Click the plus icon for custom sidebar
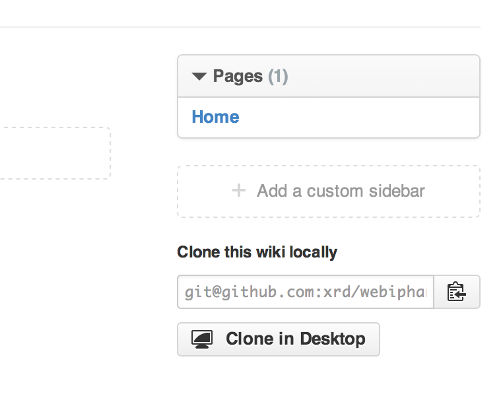Screen dimensions: 503x408 (x=239, y=191)
